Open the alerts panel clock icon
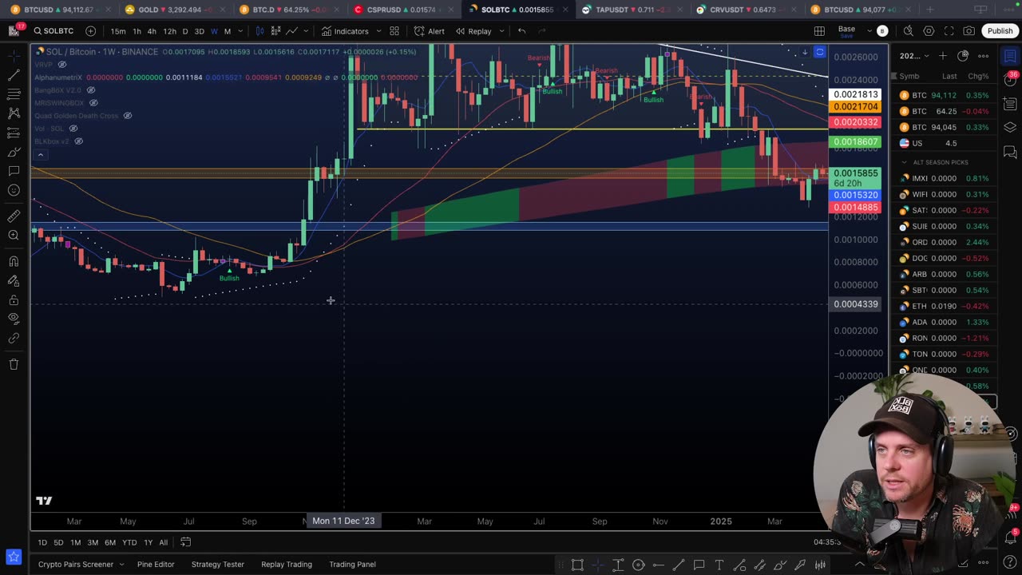 [x=1010, y=80]
